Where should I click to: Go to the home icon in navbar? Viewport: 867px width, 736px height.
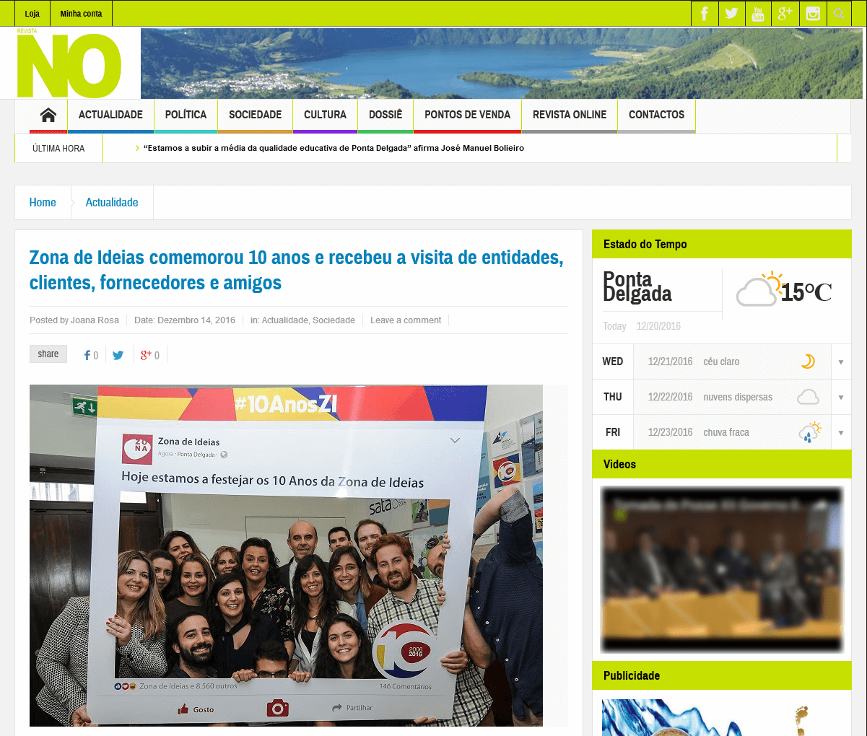(x=48, y=115)
